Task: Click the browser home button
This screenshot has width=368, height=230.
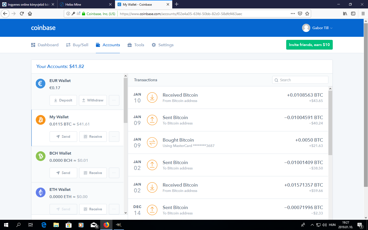Action: tap(30, 14)
